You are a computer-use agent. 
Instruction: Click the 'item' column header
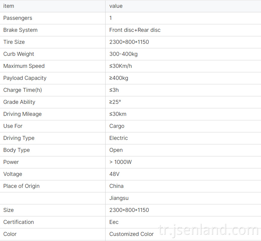click(x=9, y=6)
